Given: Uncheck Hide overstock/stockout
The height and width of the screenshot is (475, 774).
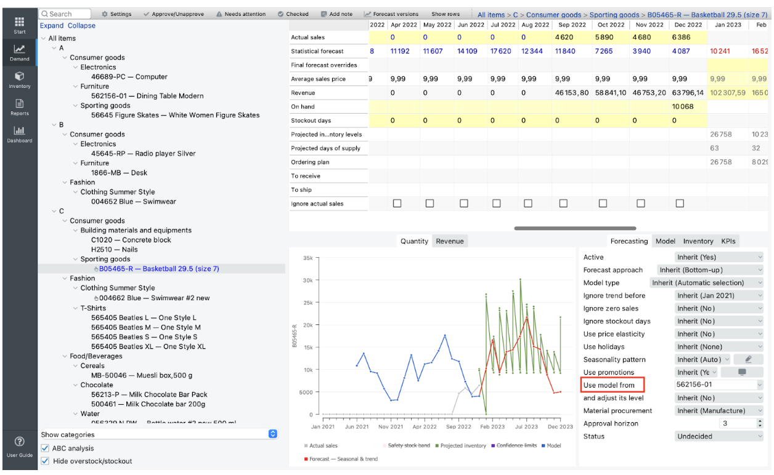Looking at the screenshot, I should (x=45, y=461).
